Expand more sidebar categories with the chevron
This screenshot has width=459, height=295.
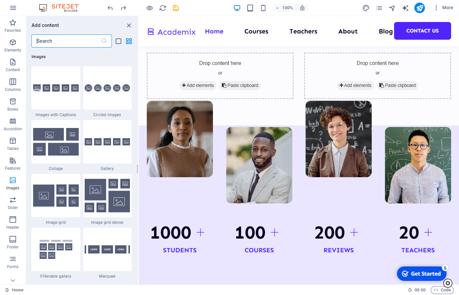pos(13,280)
